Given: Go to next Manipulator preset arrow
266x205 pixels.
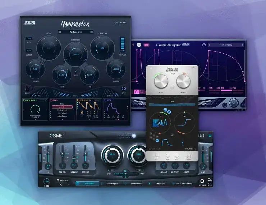Looking at the screenshot, I should click(91, 32).
